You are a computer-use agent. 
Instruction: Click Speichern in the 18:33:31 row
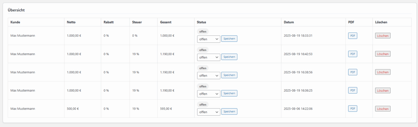[229, 39]
